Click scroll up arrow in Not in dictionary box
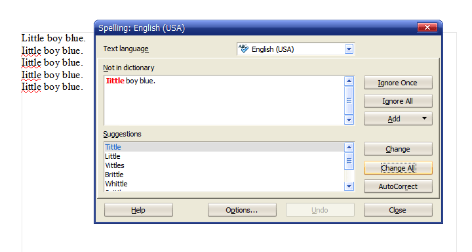This screenshot has width=472, height=252. pos(349,81)
